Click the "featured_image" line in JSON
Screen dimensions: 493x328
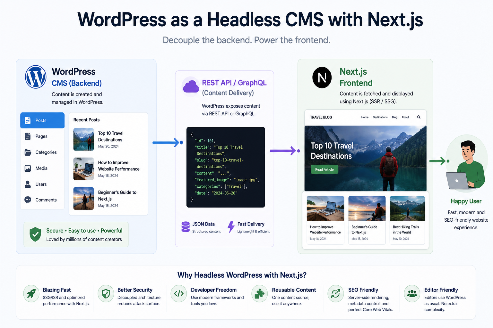coord(227,180)
